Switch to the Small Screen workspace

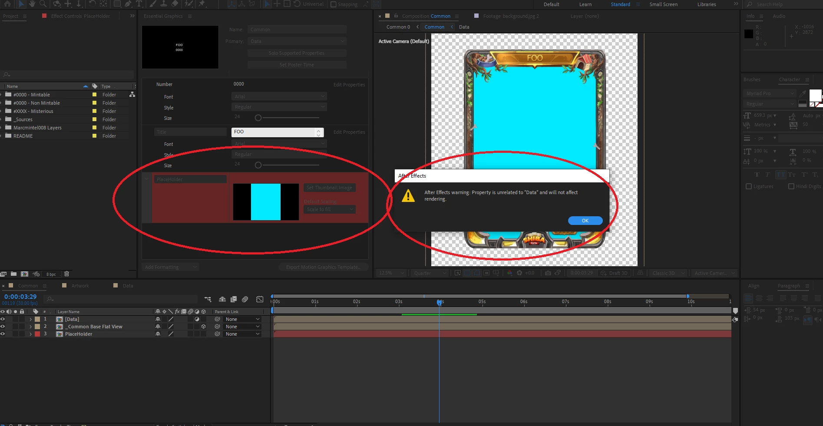663,4
